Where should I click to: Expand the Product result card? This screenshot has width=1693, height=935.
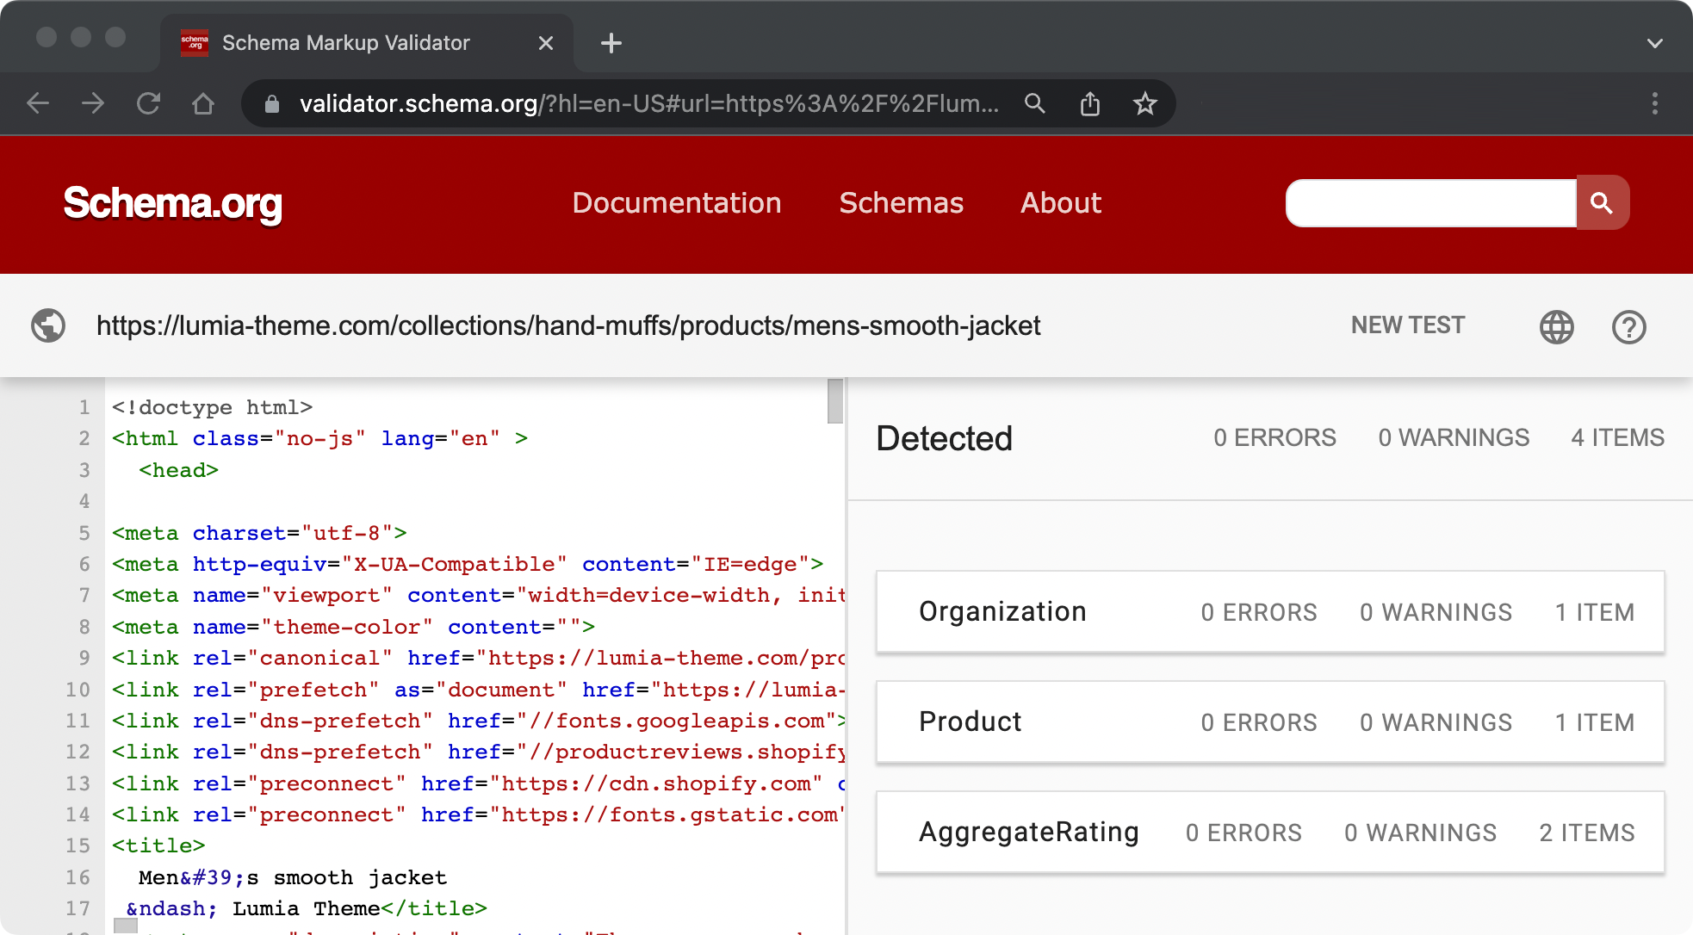tap(1269, 722)
